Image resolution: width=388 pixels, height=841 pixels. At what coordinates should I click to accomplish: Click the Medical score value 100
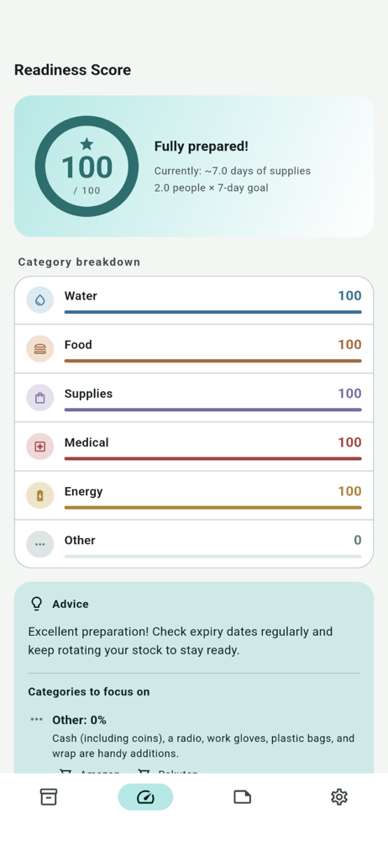tap(349, 442)
